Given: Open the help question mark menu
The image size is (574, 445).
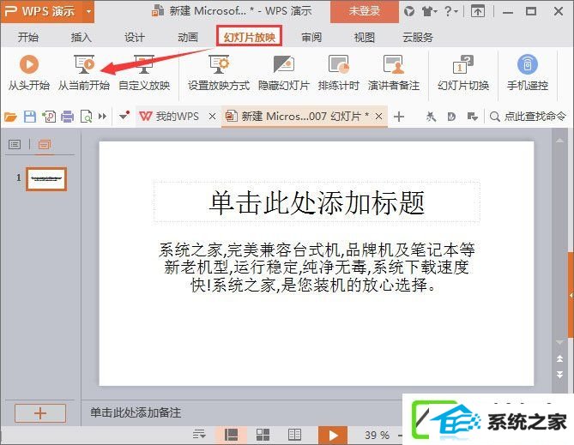Looking at the screenshot, I should (x=450, y=12).
